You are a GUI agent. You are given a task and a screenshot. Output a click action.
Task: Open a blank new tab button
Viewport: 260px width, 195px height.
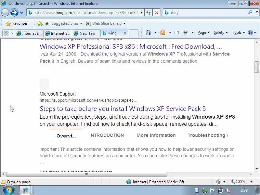[x=134, y=33]
